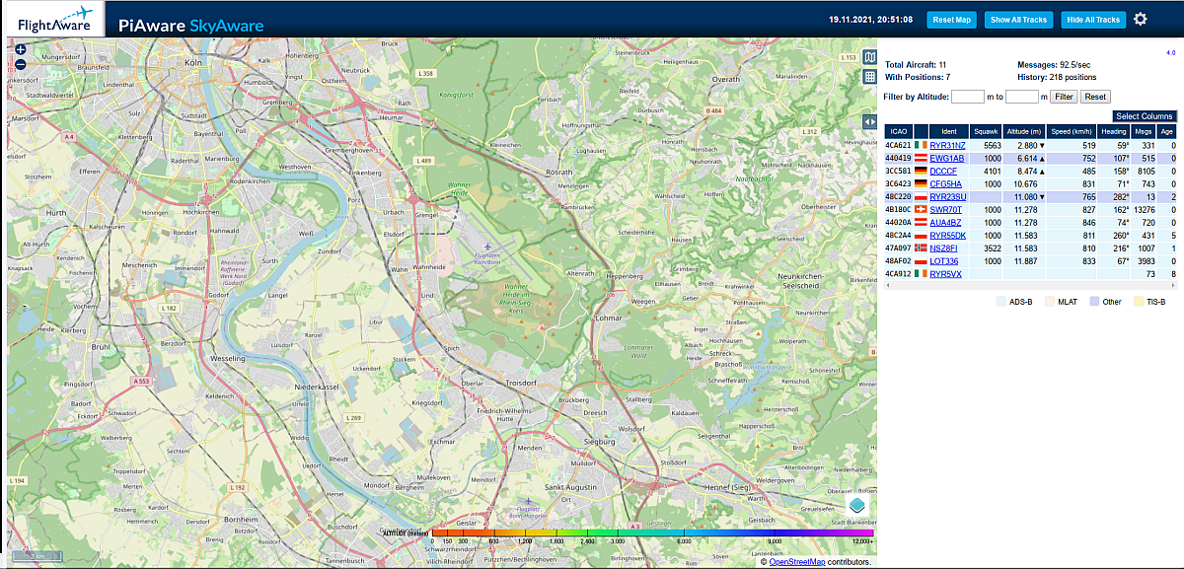The image size is (1184, 569).
Task: Sort table by Squawk column
Action: pyautogui.click(x=987, y=131)
